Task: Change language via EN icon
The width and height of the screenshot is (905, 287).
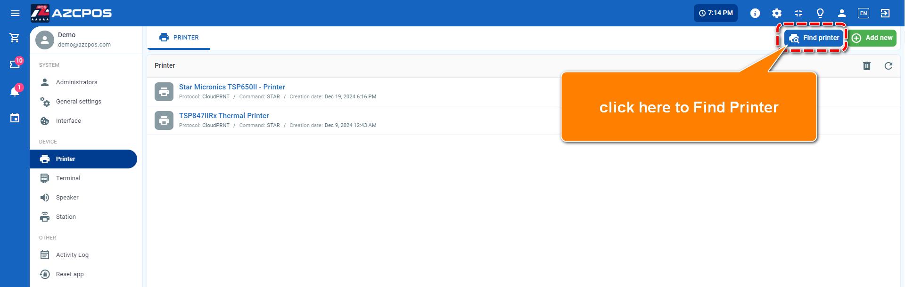Action: (864, 13)
